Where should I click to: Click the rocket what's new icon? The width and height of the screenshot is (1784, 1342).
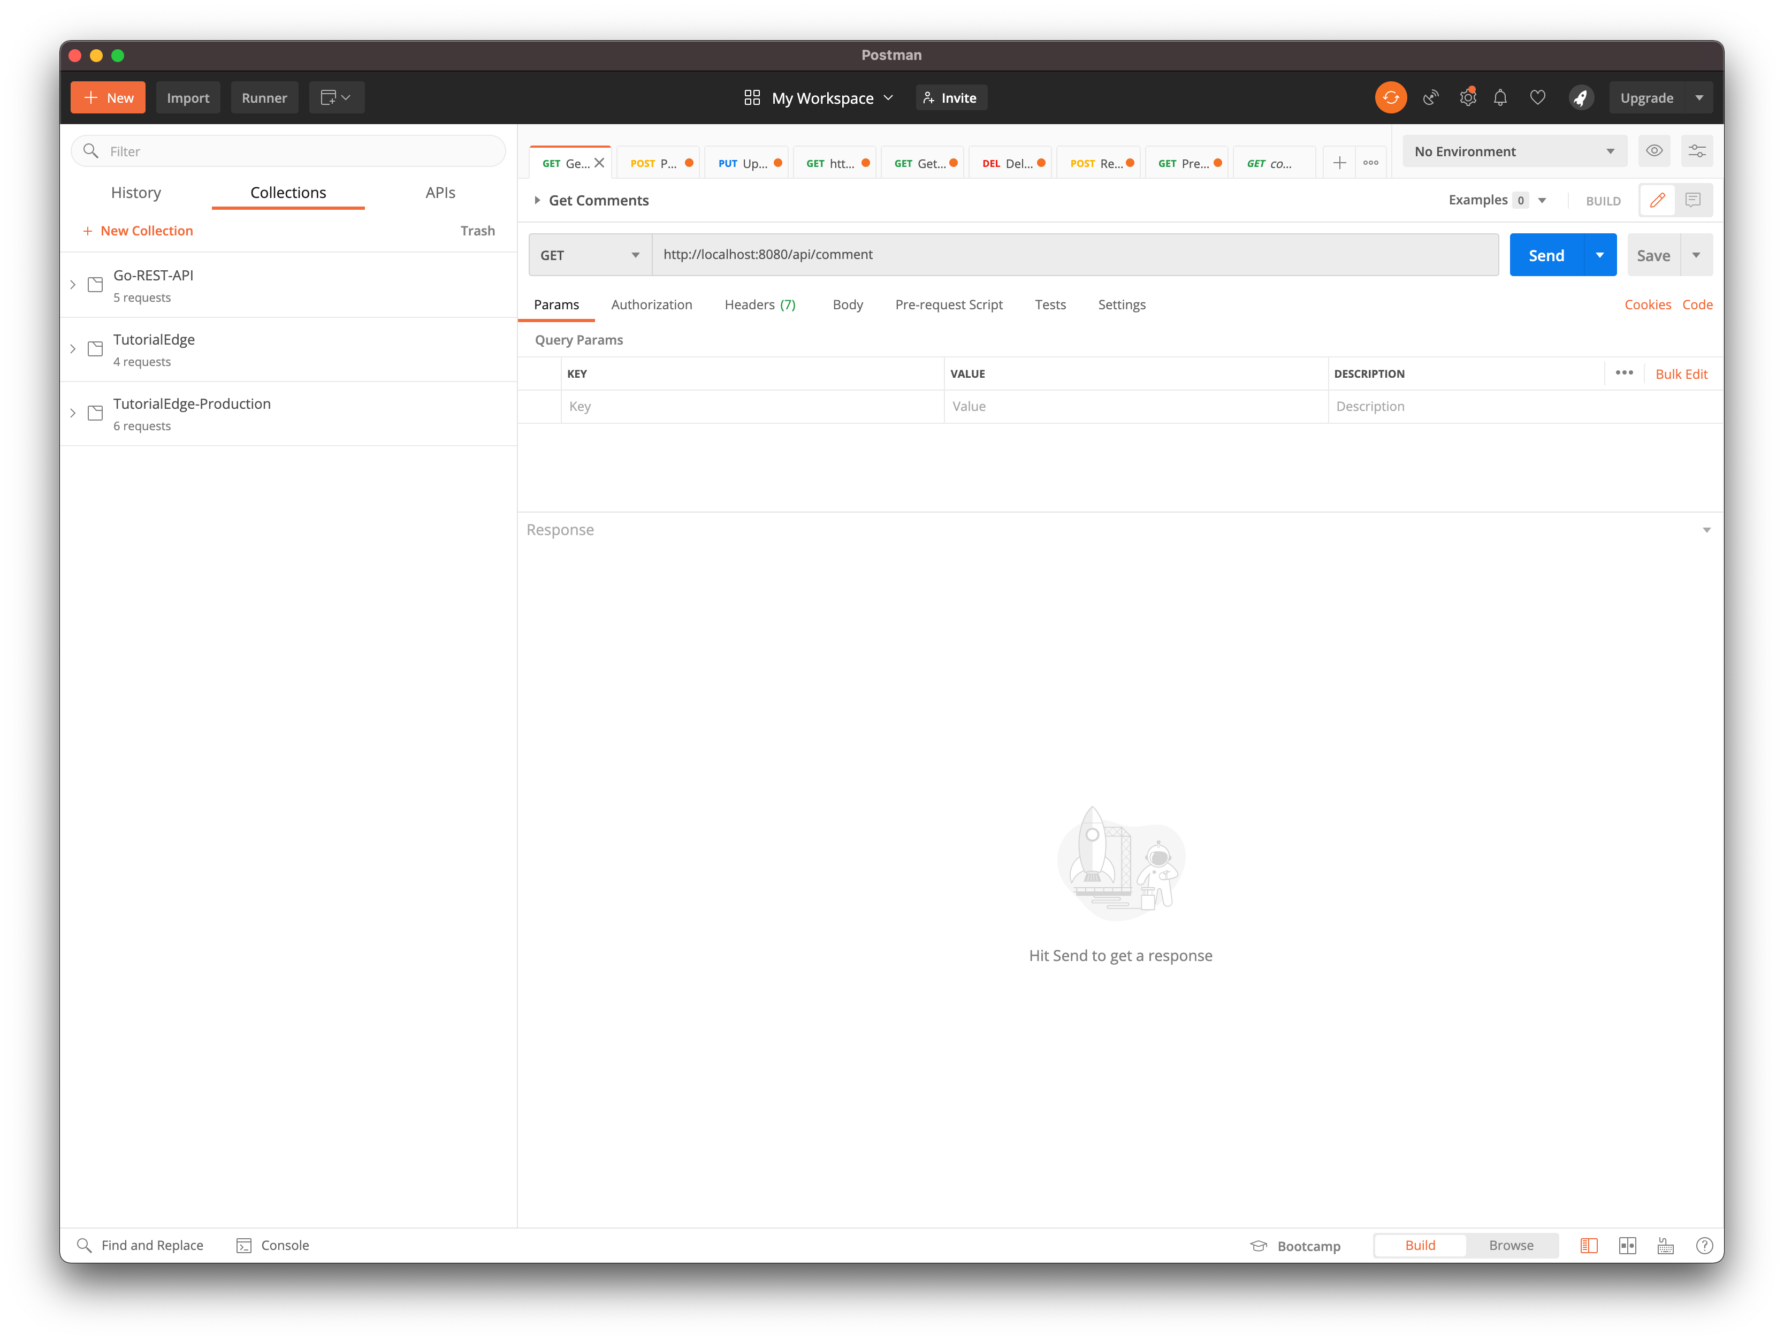point(1581,97)
